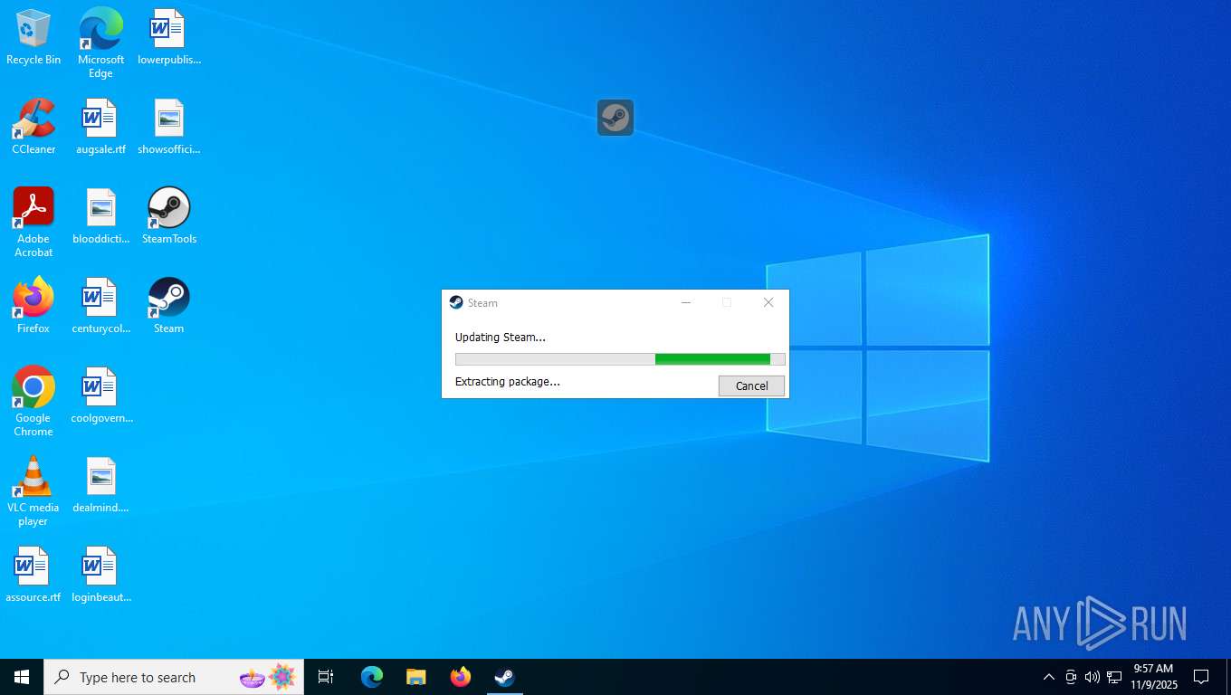Image resolution: width=1231 pixels, height=695 pixels.
Task: Open the VLC media player shortcut
Action: [33, 491]
